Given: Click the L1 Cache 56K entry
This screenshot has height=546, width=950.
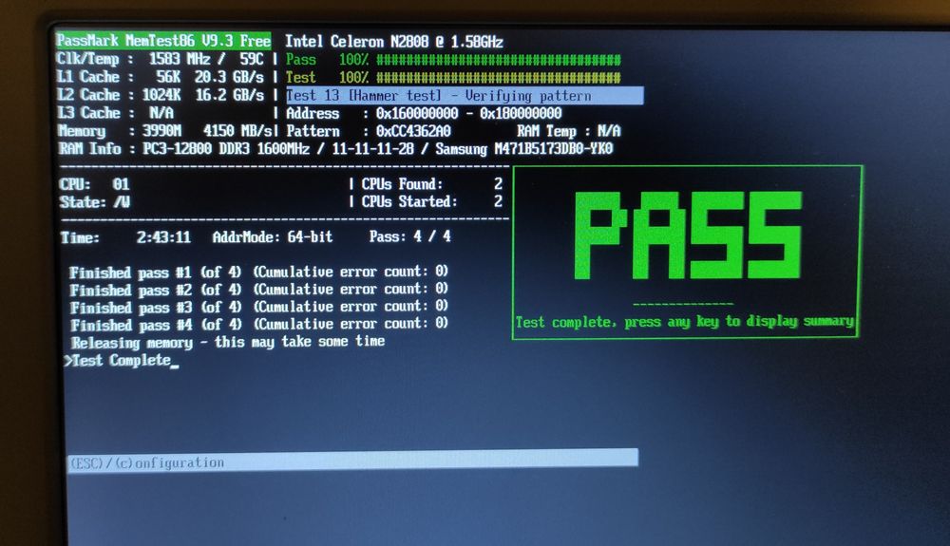Looking at the screenshot, I should click(161, 77).
